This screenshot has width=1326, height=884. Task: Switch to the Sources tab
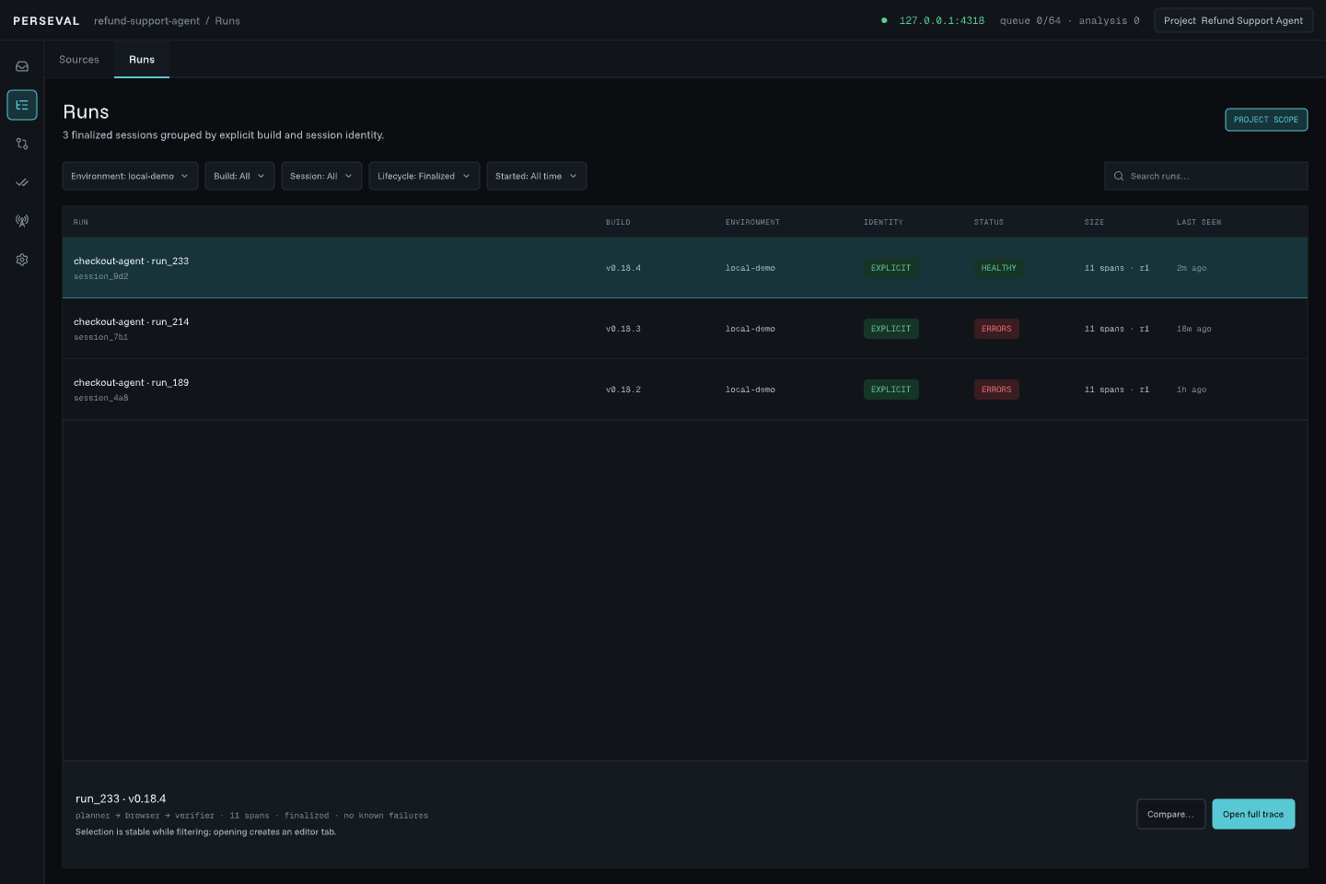(79, 60)
